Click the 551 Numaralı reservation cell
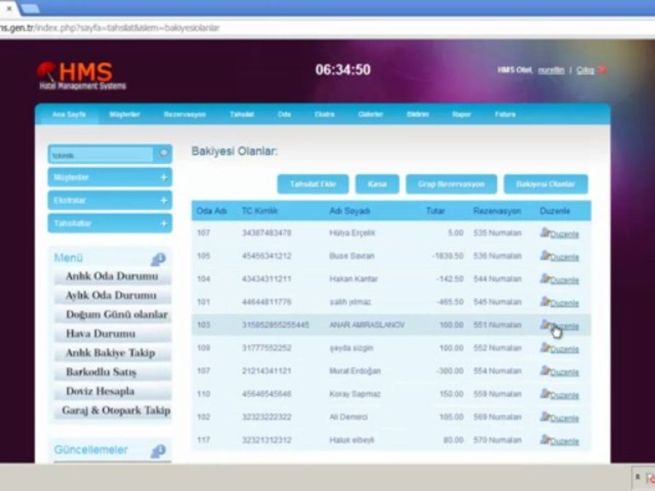 click(x=497, y=325)
